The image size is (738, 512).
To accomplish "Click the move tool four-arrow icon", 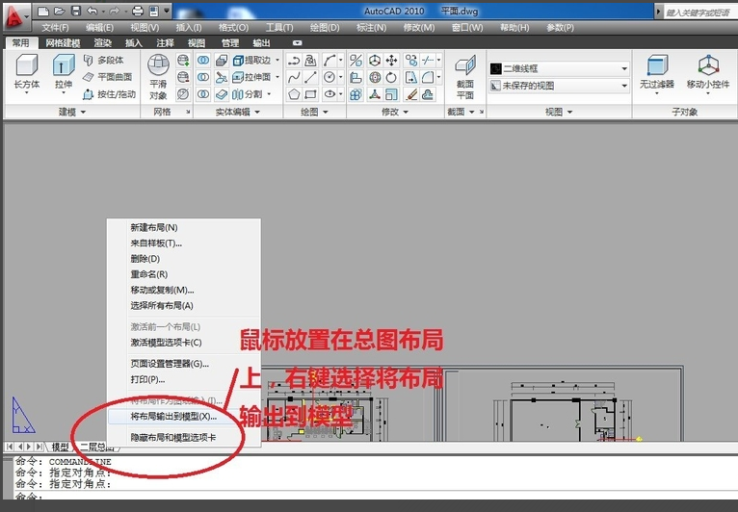I will (391, 61).
